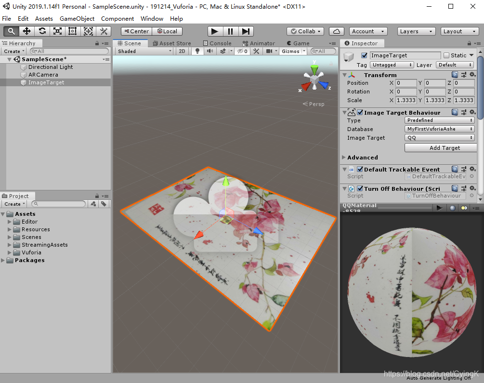
Task: Select the custom editor tools icon
Action: [x=104, y=31]
